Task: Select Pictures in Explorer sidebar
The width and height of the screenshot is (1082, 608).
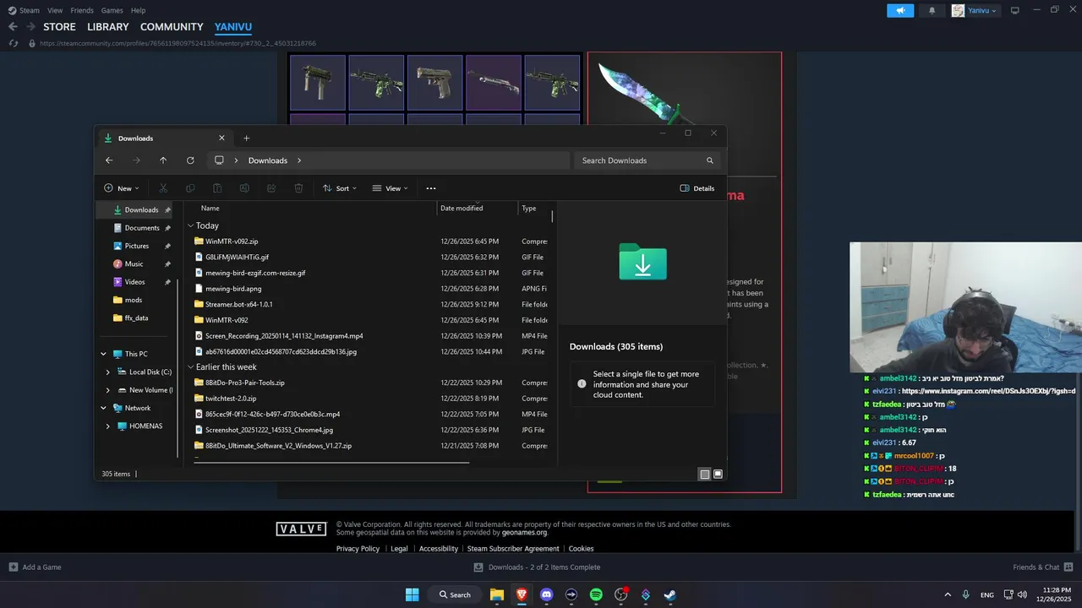Action: click(137, 246)
